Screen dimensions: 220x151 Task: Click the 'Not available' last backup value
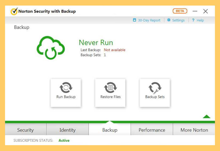115,50
